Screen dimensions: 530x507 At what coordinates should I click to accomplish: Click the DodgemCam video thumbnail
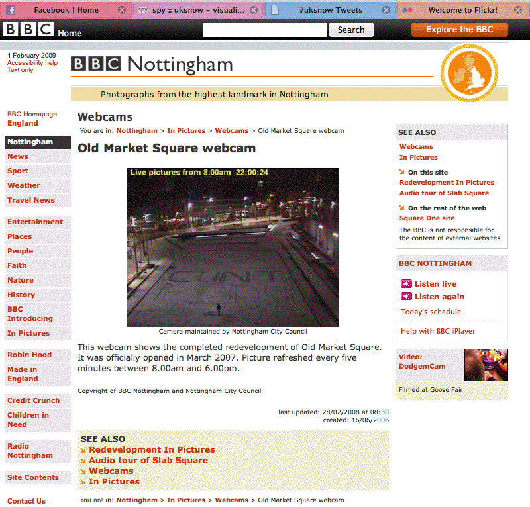pyautogui.click(x=486, y=365)
